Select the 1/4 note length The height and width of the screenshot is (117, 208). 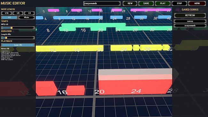(x=29, y=13)
